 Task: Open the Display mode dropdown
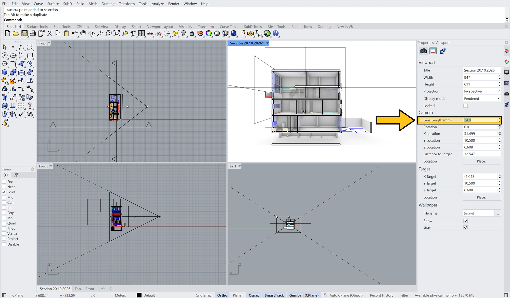pos(482,98)
